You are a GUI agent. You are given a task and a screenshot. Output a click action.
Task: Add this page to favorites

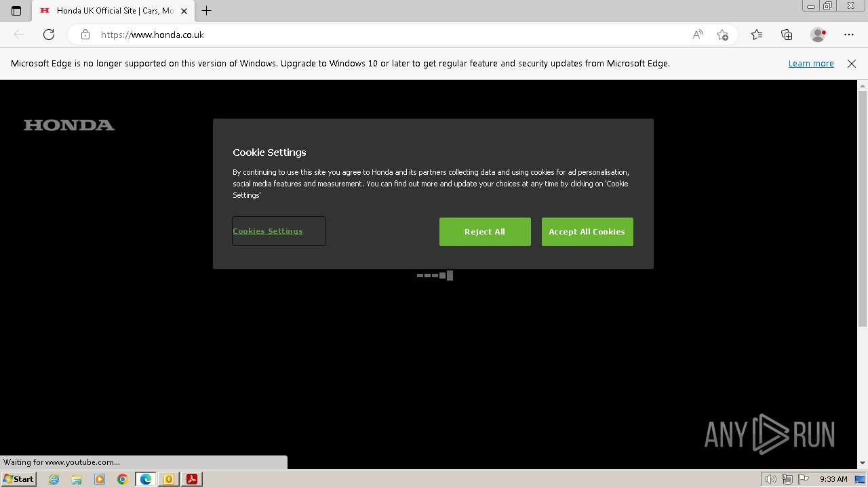click(x=722, y=35)
